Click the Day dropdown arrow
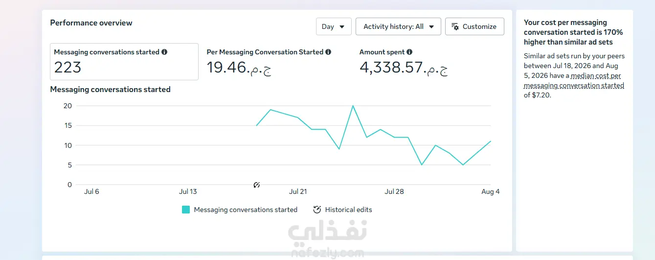The width and height of the screenshot is (655, 260). click(342, 27)
